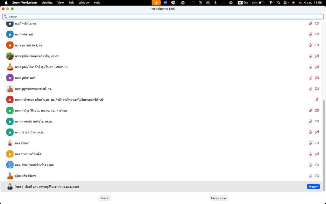Open the Zoom status icon in menu bar
326x204 pixels.
click(165, 3)
